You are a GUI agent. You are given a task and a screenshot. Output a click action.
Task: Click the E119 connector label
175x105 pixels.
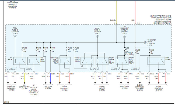[53, 74]
